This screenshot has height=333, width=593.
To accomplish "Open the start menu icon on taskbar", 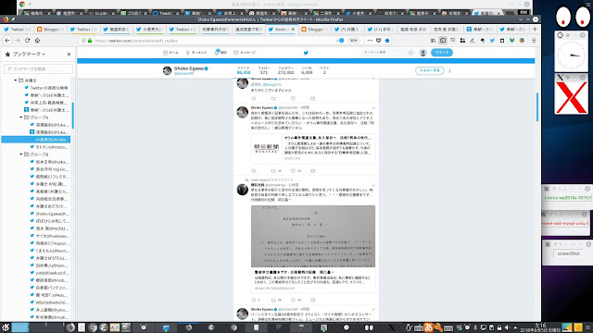I will point(6,327).
